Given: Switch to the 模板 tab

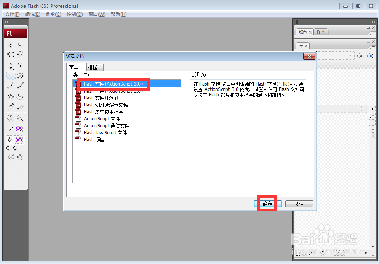Looking at the screenshot, I should click(95, 68).
